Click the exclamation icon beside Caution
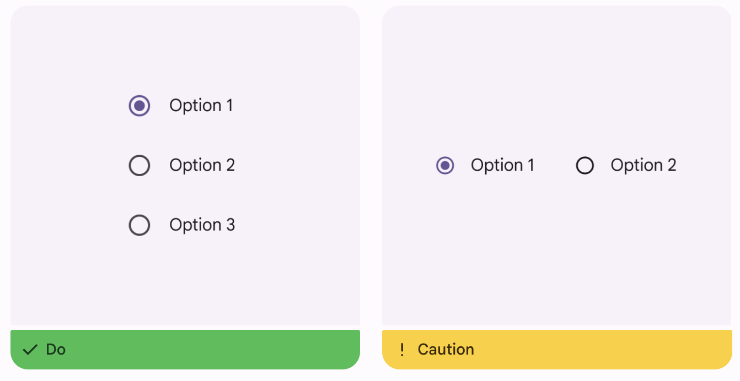 [x=402, y=350]
